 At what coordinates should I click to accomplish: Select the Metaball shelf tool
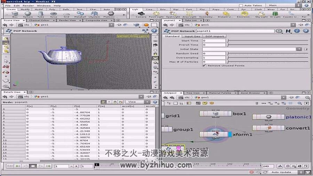[x=80, y=15]
